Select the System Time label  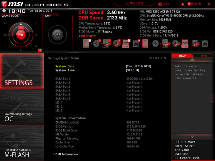click(x=65, y=70)
